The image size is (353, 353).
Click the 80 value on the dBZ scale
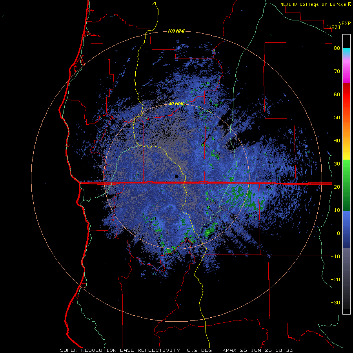[337, 48]
